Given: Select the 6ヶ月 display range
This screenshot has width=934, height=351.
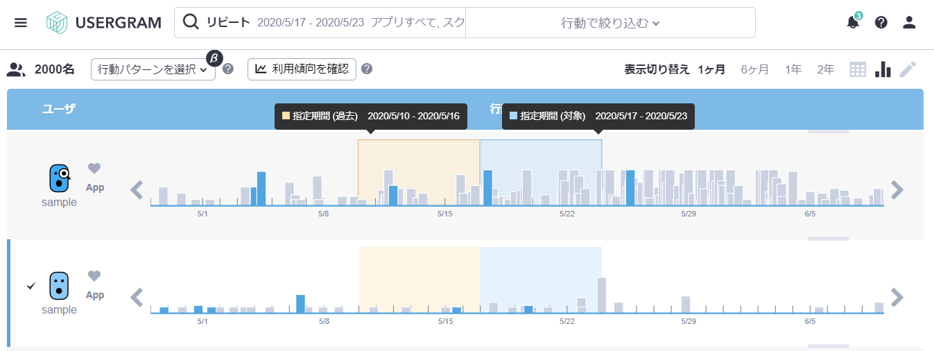Looking at the screenshot, I should (754, 69).
